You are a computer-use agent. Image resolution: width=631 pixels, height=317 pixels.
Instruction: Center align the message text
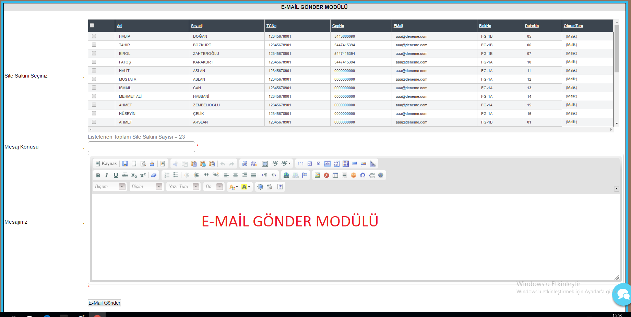[x=236, y=175]
